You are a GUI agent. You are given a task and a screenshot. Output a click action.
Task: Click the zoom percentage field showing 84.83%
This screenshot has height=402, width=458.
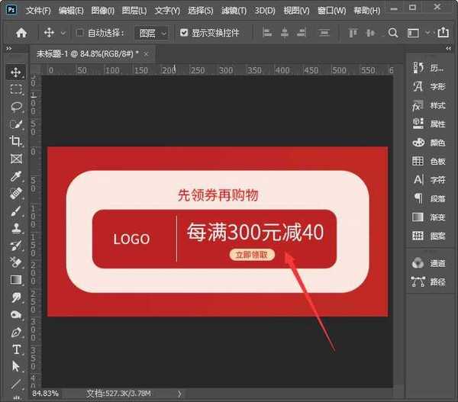click(x=47, y=394)
